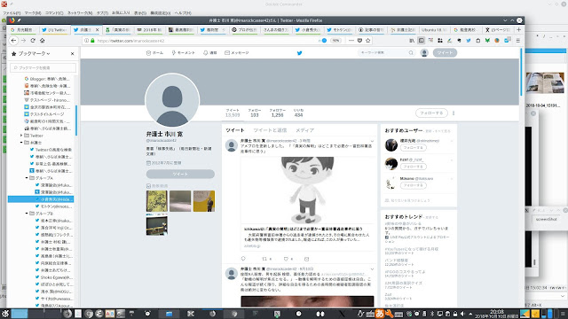Open the yellow first media thumbnail on the profile
Screen dimensions: 568x319
[x=157, y=201]
